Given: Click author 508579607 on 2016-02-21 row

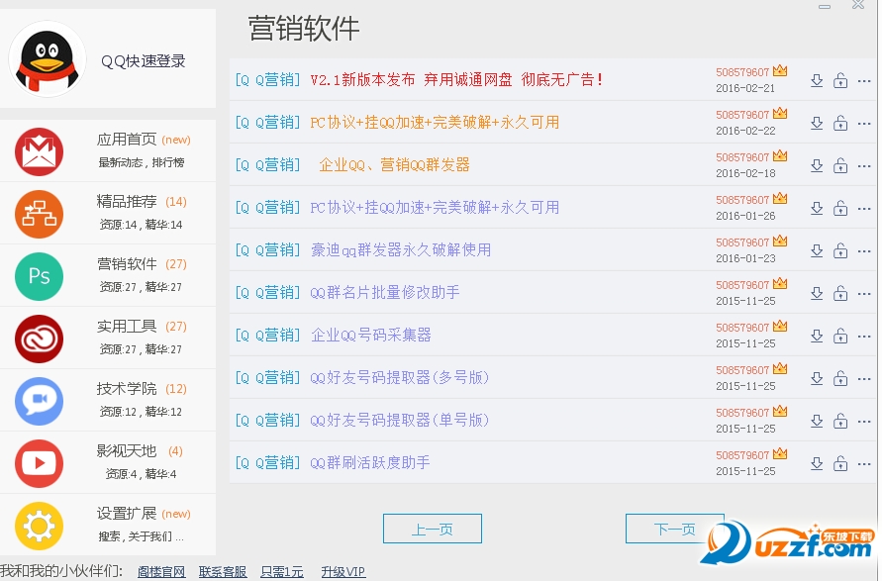Looking at the screenshot, I should [742, 72].
